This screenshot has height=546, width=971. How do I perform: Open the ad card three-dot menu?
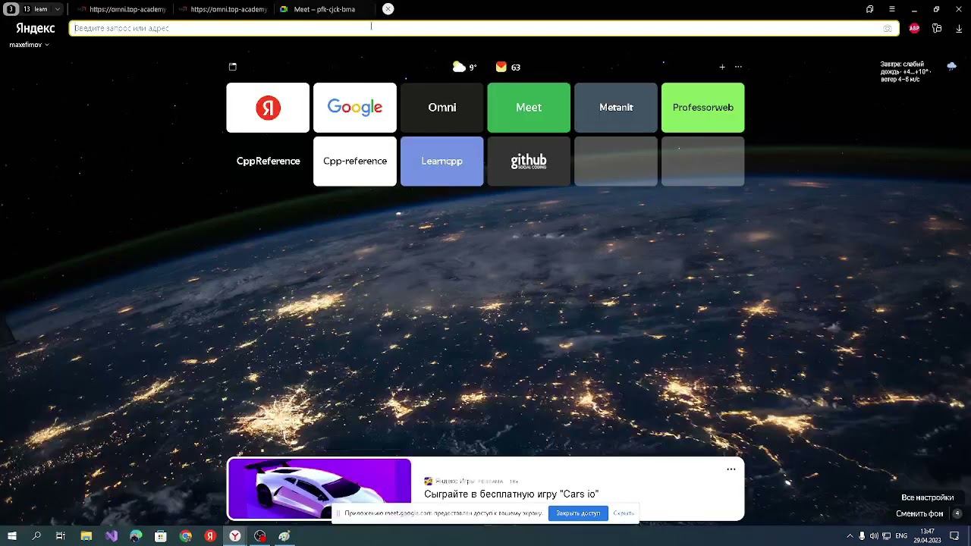pyautogui.click(x=731, y=469)
